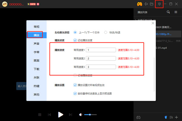
Task: Open the 热键 settings tab
Action: (x=36, y=86)
